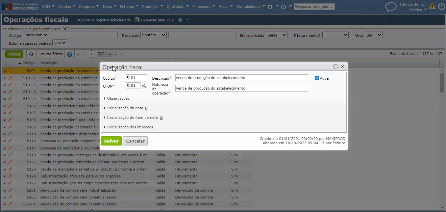Go to the last page pagination icon

coord(122,54)
